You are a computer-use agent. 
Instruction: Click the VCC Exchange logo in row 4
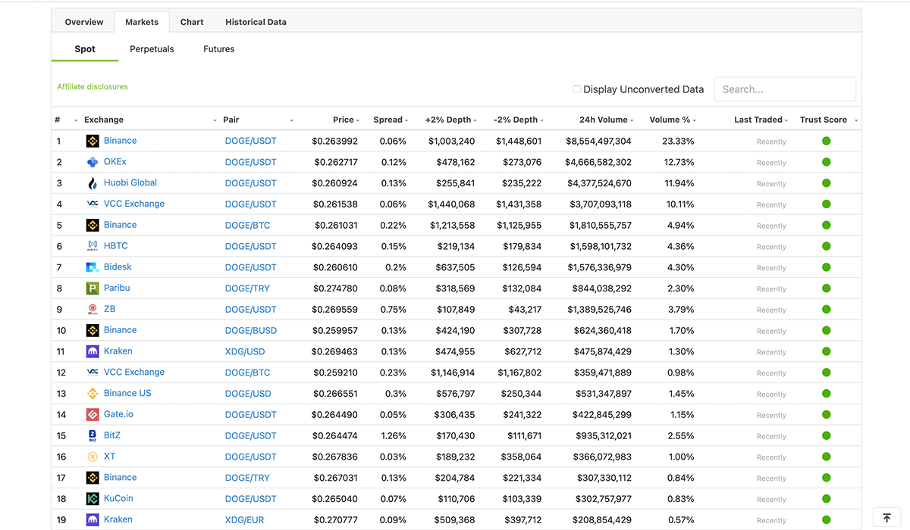(x=93, y=204)
